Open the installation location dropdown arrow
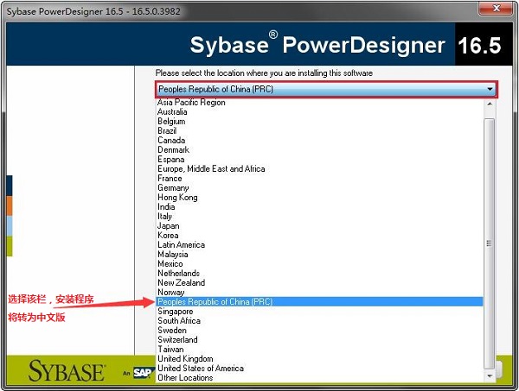The width and height of the screenshot is (519, 391). coord(490,89)
